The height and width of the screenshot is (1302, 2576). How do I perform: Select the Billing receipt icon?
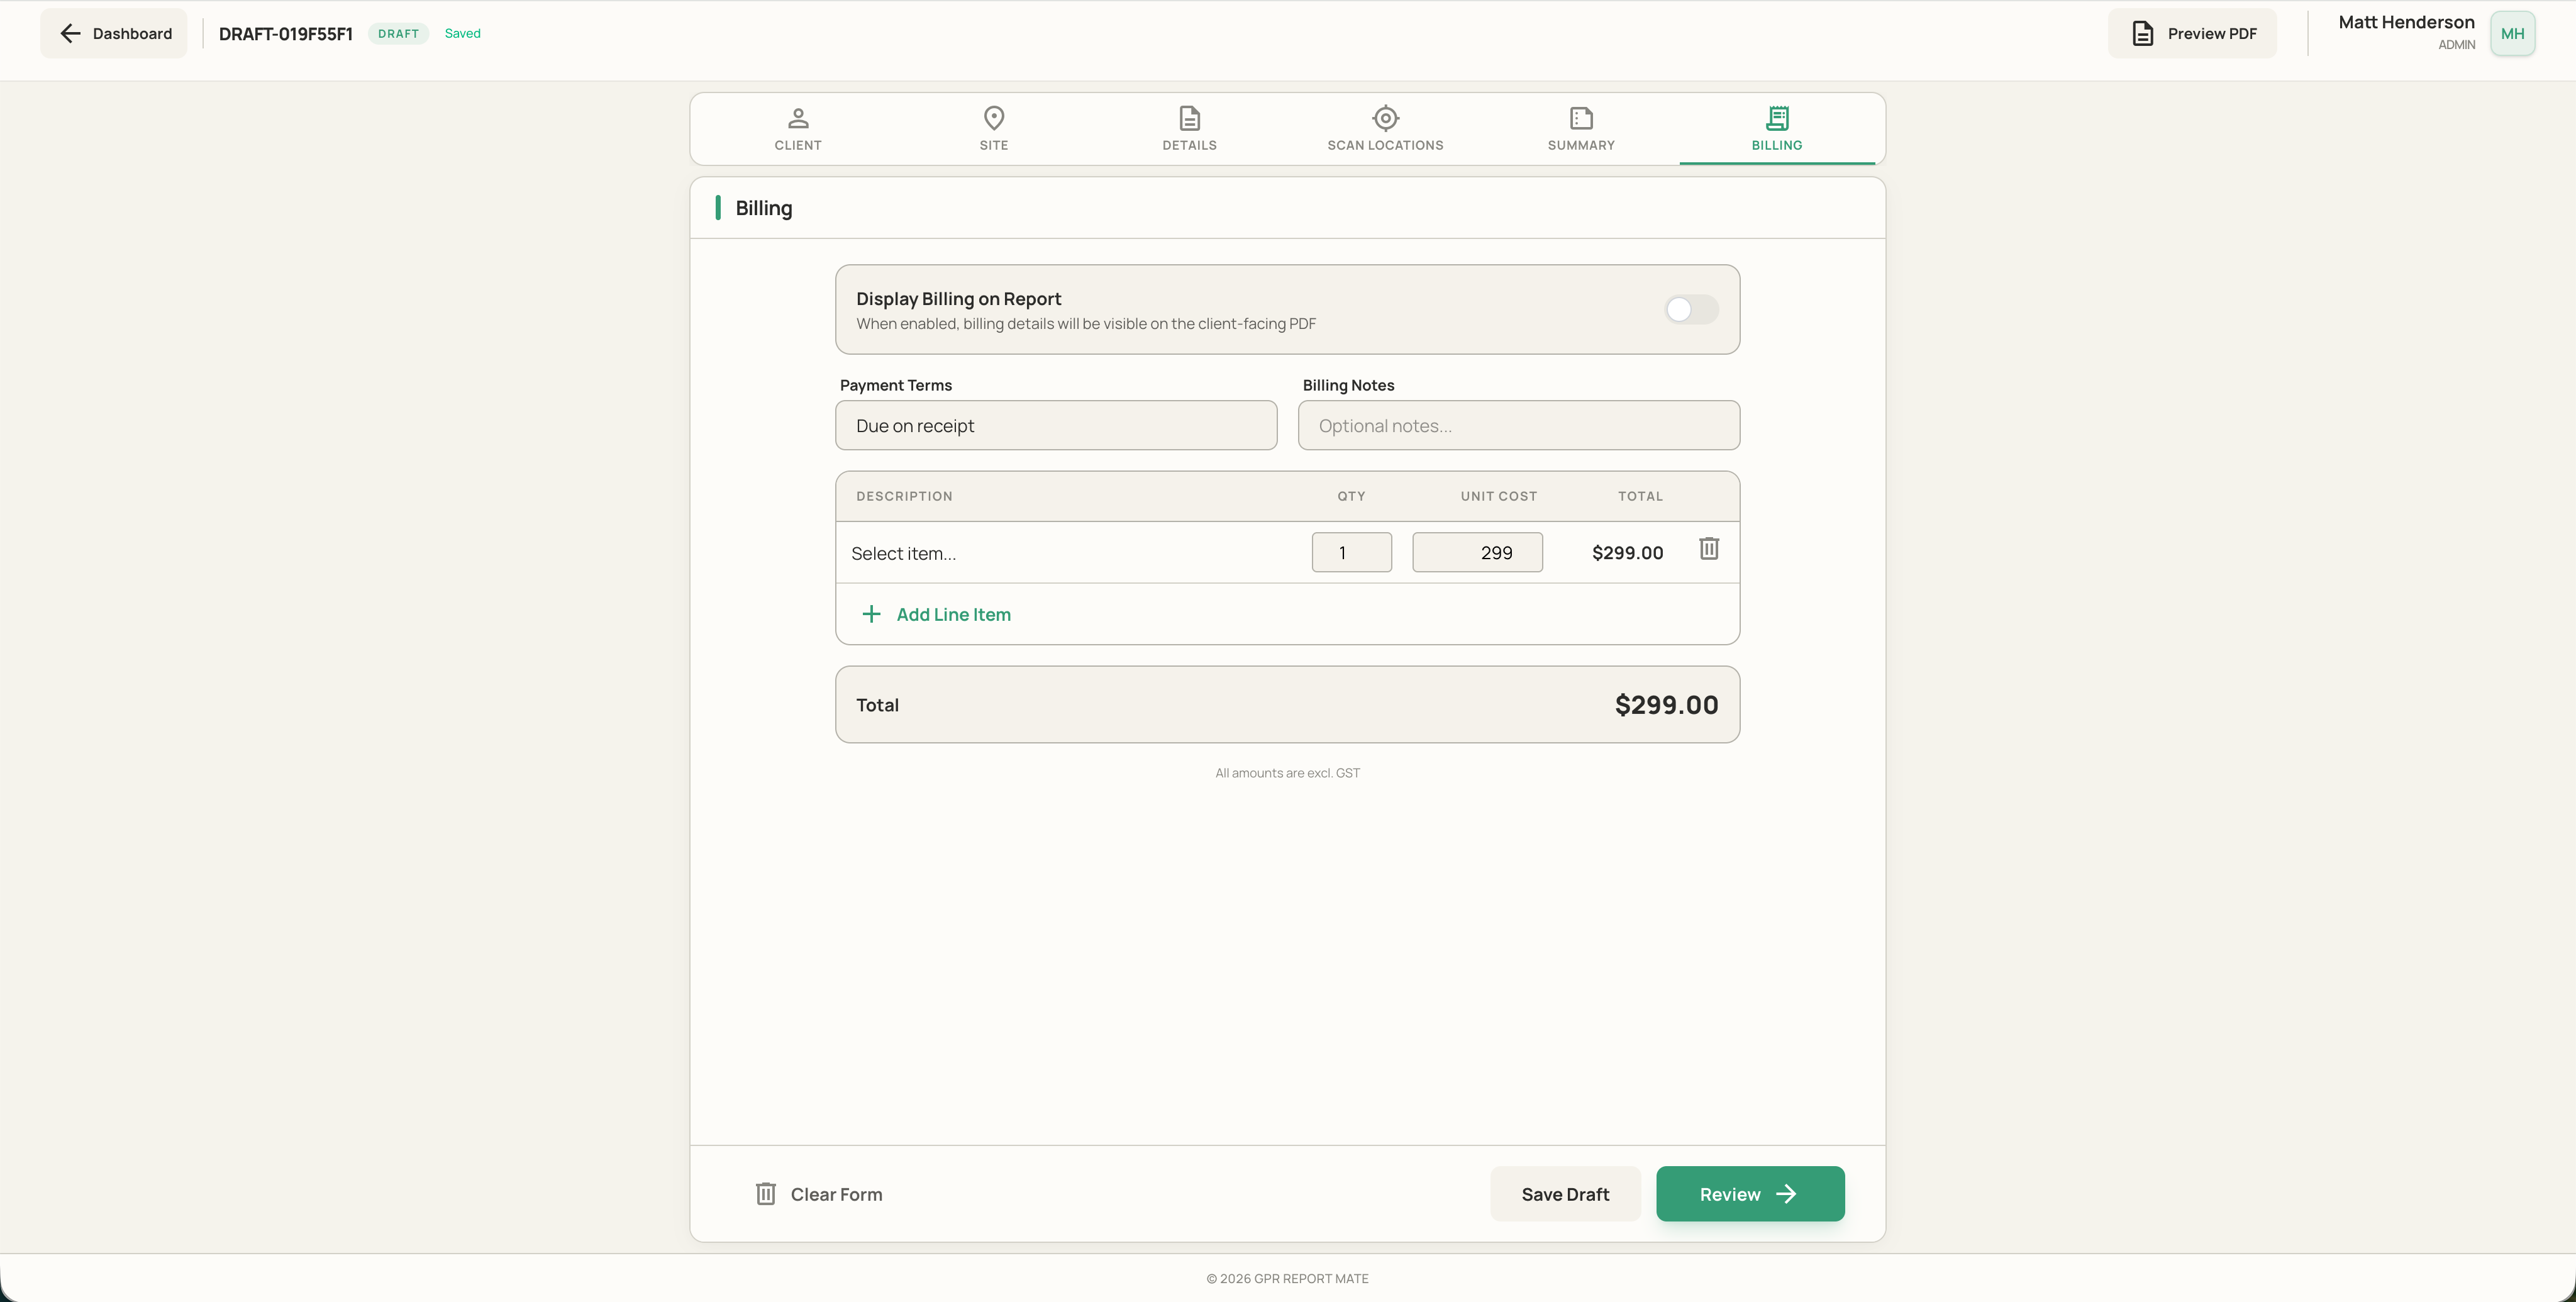(x=1777, y=118)
